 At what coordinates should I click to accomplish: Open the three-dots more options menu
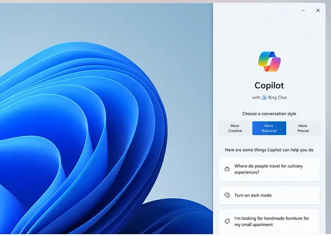pos(303,10)
